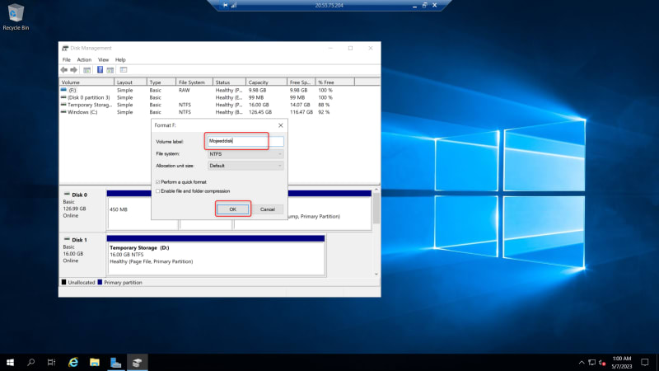Click the remote session connection signal icon
659x371 pixels.
click(x=234, y=5)
